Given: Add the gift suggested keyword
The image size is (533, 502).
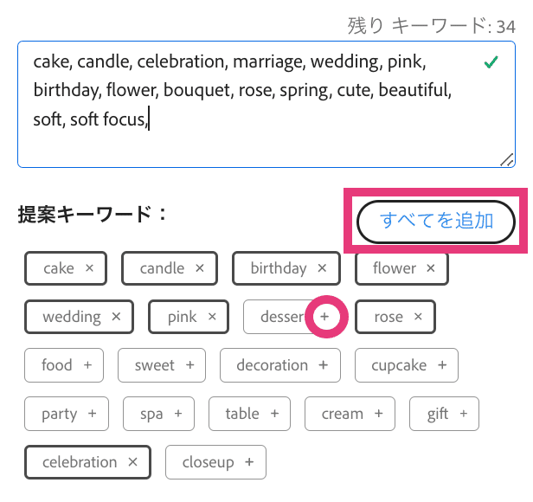Looking at the screenshot, I should (x=464, y=414).
